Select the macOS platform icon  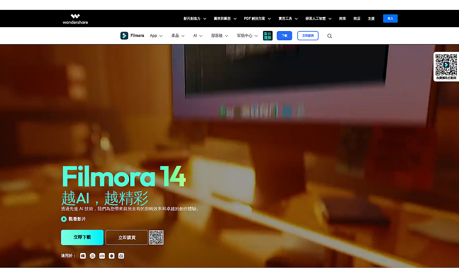(x=93, y=256)
